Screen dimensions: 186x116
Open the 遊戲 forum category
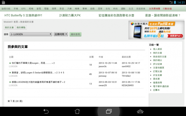92,9
